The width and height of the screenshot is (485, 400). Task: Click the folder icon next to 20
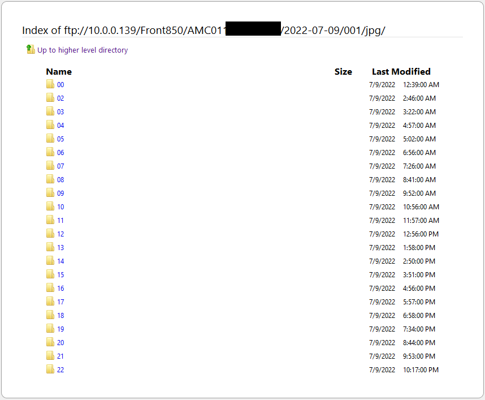pyautogui.click(x=50, y=343)
